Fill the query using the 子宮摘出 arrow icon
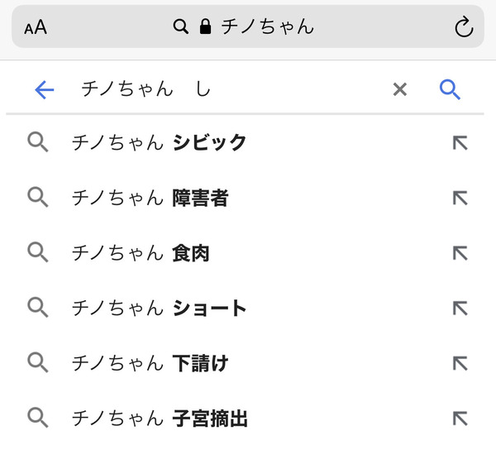This screenshot has height=469, width=496. [460, 419]
